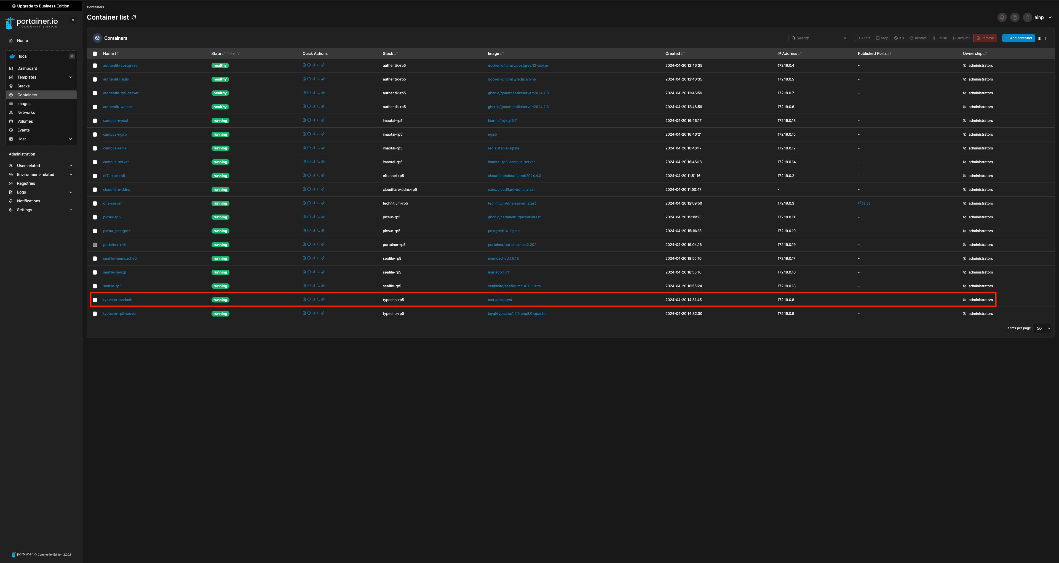1059x563 pixels.
Task: Open stats chart icon for authentik-rp5-server
Action: point(314,92)
